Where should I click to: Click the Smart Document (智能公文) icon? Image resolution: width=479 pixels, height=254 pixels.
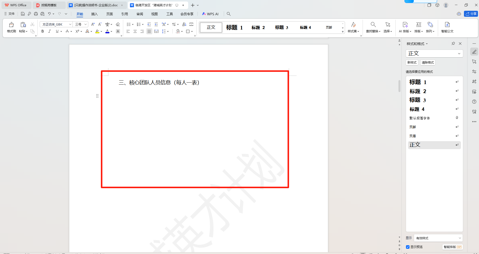click(x=447, y=27)
